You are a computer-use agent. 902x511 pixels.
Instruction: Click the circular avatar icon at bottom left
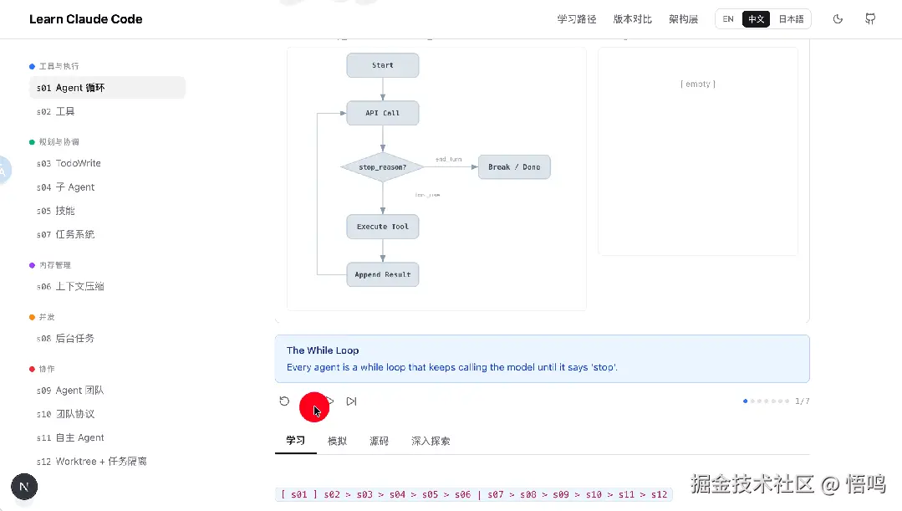(x=23, y=487)
